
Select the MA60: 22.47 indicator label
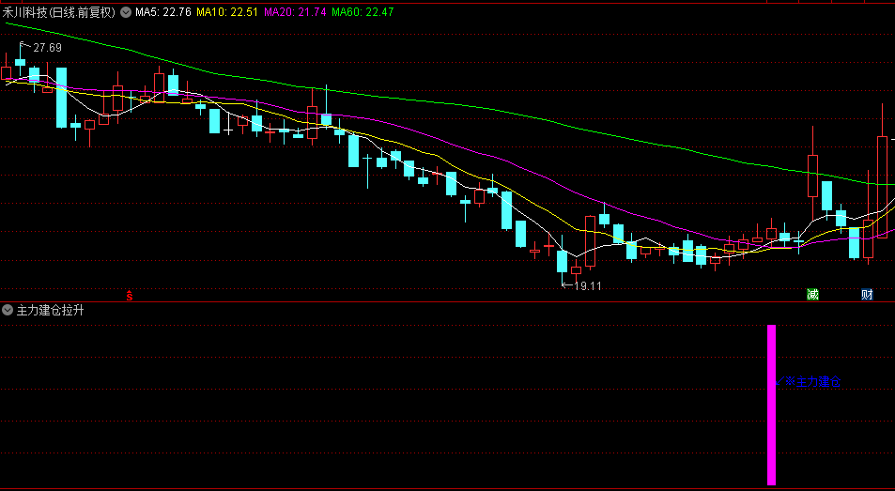[x=363, y=12]
